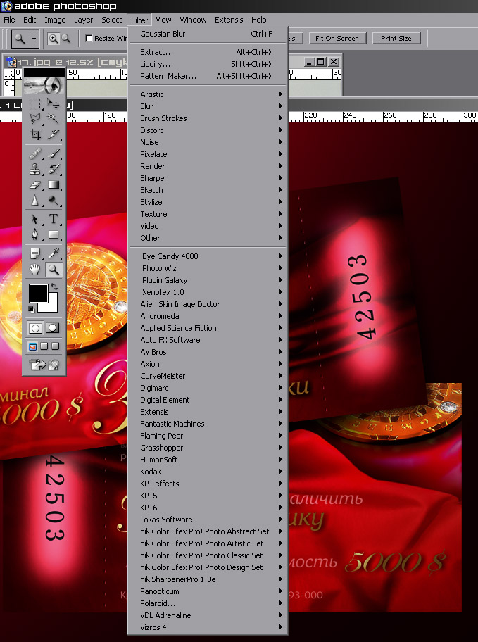Image resolution: width=478 pixels, height=642 pixels.
Task: Select the Gradient tool
Action: click(54, 184)
